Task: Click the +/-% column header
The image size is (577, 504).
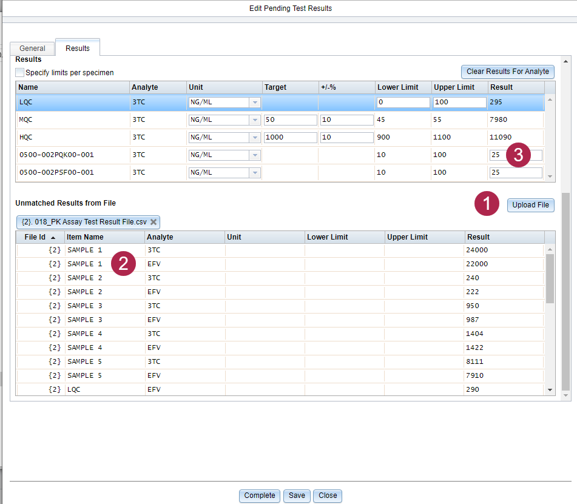Action: point(346,87)
